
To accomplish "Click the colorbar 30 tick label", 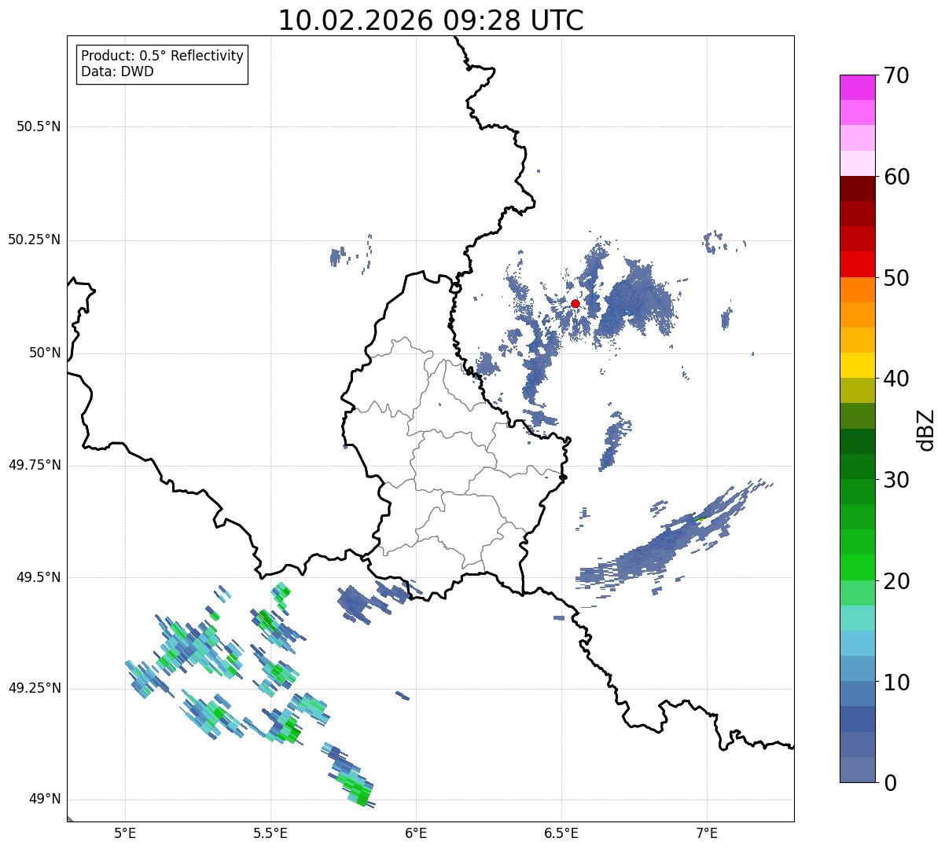I will point(896,480).
